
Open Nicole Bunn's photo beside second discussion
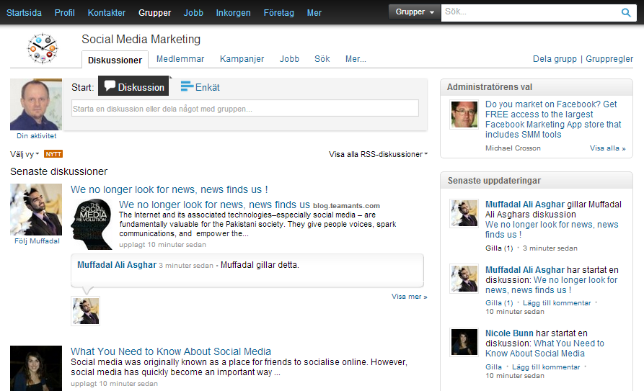pyautogui.click(x=36, y=368)
